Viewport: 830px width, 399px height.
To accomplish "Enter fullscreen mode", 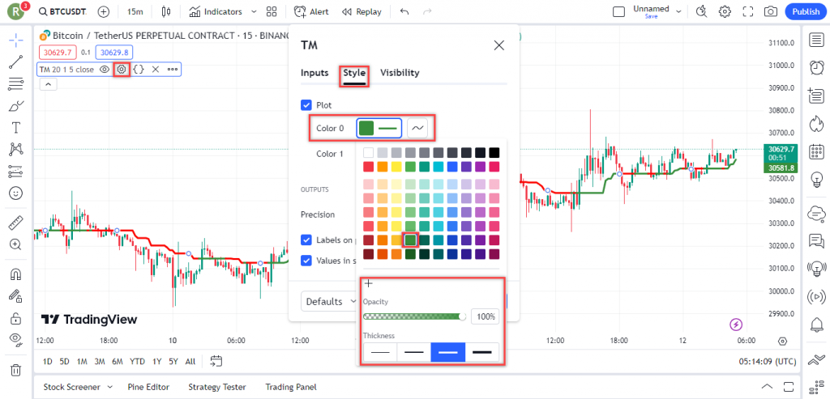I will point(748,11).
